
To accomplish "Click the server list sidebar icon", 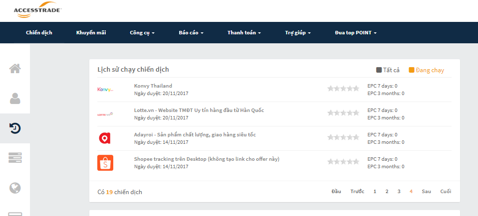I will click(x=15, y=158).
